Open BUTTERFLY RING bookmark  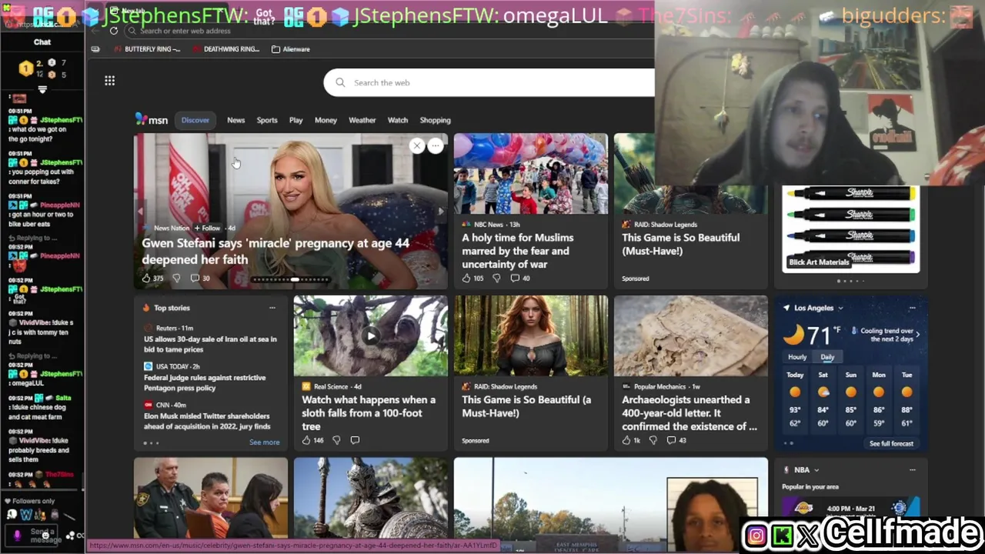pyautogui.click(x=147, y=49)
